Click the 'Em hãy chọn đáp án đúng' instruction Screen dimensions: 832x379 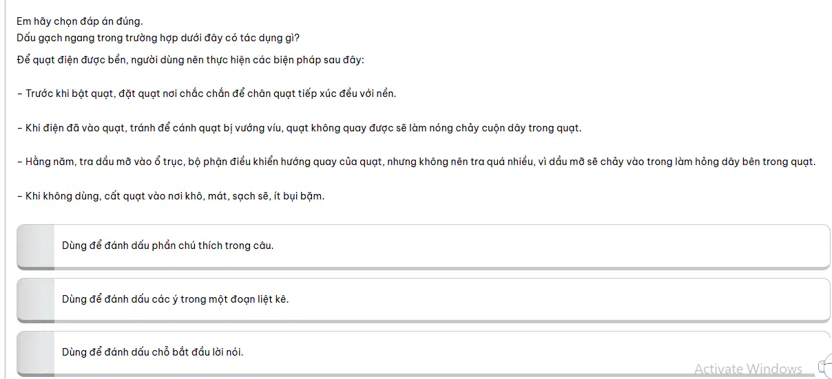point(80,21)
